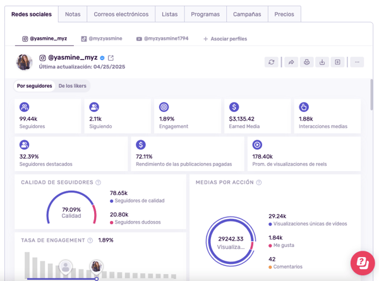Open the Notas tab

point(73,14)
